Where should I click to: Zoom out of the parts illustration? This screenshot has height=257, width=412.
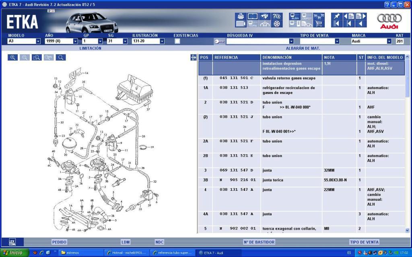point(25,57)
